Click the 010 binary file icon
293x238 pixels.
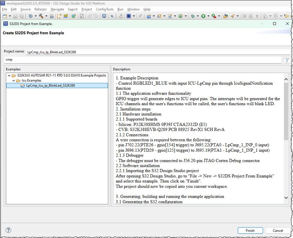pos(52,16)
